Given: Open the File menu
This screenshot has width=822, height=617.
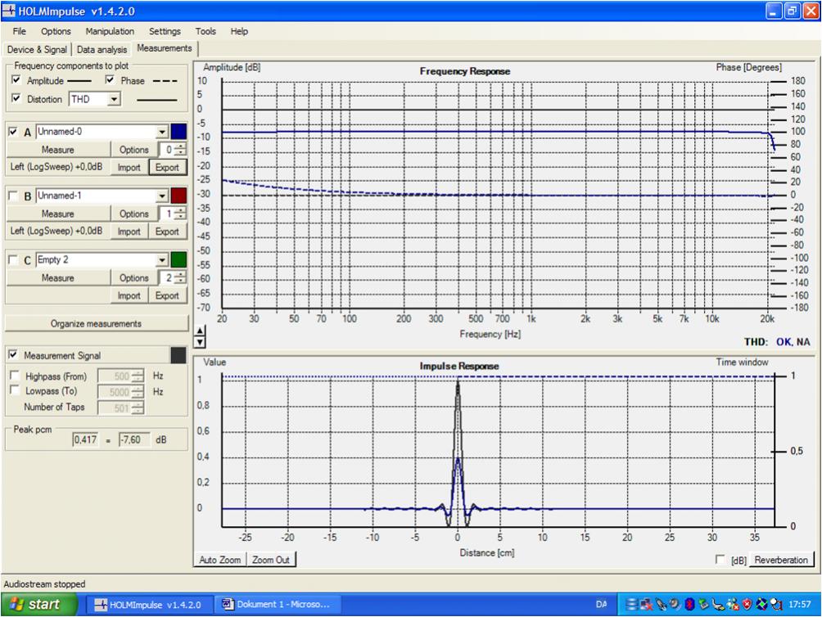Looking at the screenshot, I should click(x=20, y=31).
